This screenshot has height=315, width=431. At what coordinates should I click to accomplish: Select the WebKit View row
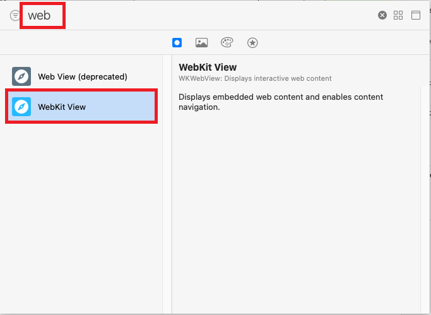click(81, 107)
